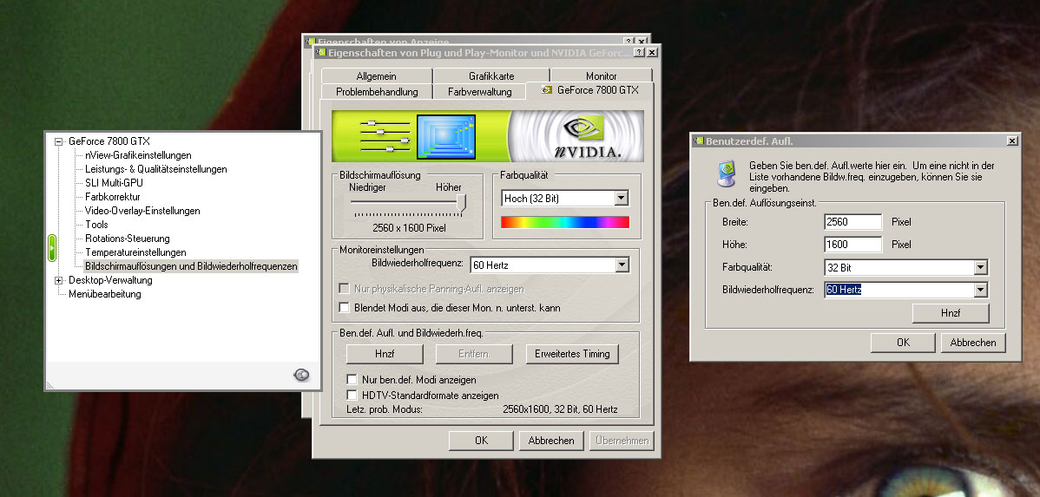Check 'Nur ben.def. Modi anzeigen'
The width and height of the screenshot is (1040, 497).
point(352,380)
